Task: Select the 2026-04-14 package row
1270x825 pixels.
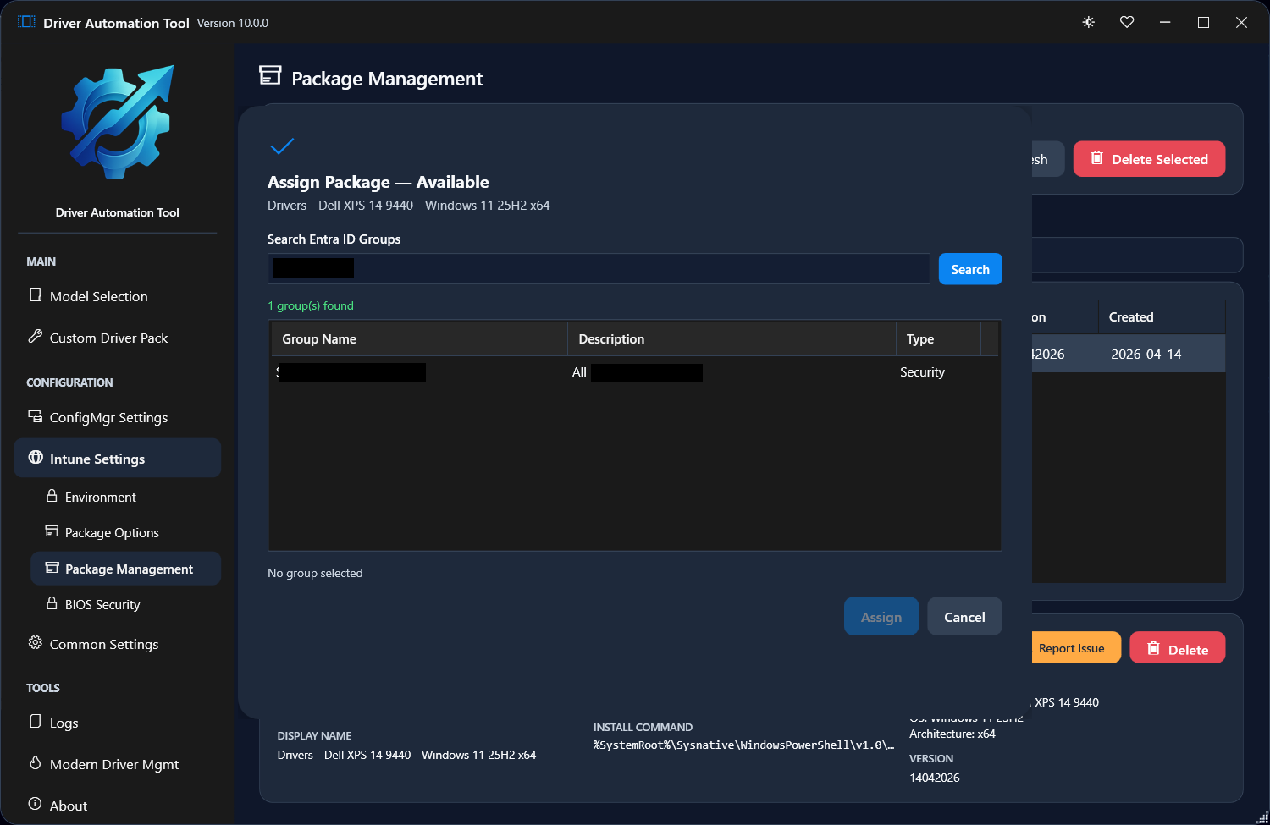Action: [x=1129, y=354]
